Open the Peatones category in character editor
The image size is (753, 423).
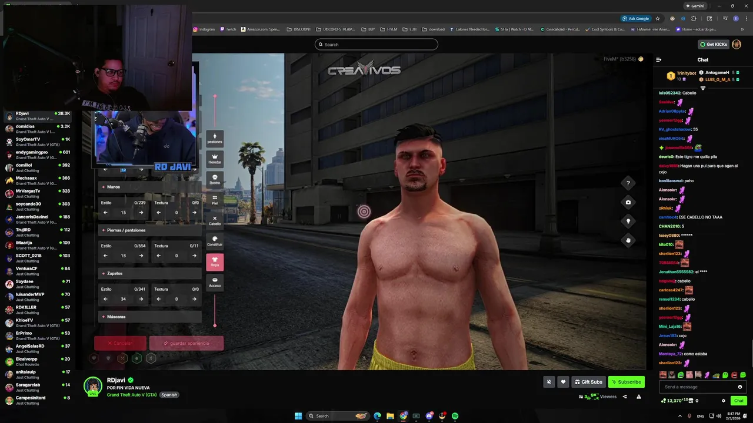[215, 139]
